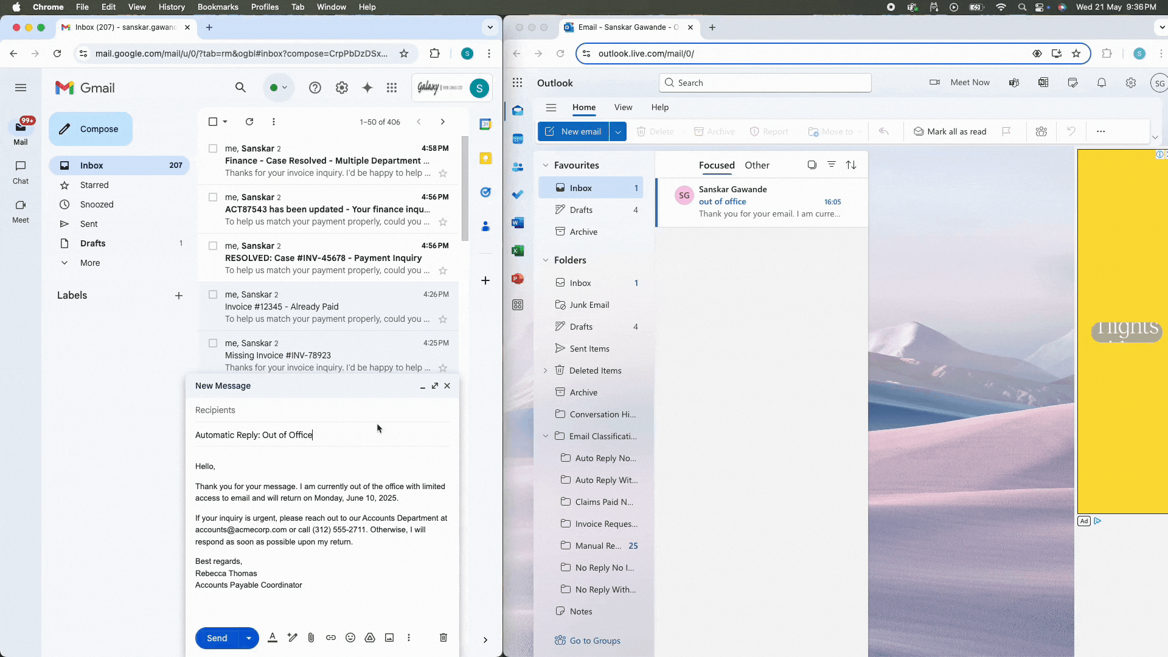Open the Send options dropdown arrow
The image size is (1168, 657).
point(249,638)
